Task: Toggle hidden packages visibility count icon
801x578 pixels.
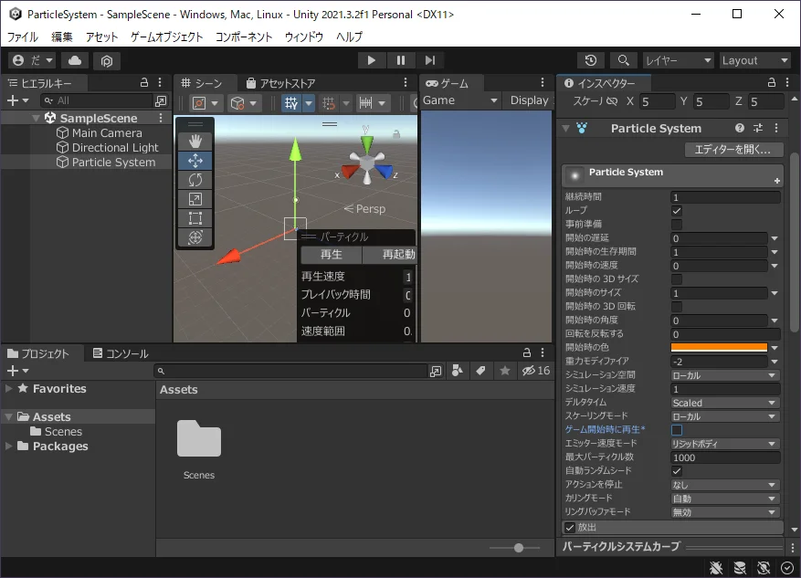Action: 535,371
